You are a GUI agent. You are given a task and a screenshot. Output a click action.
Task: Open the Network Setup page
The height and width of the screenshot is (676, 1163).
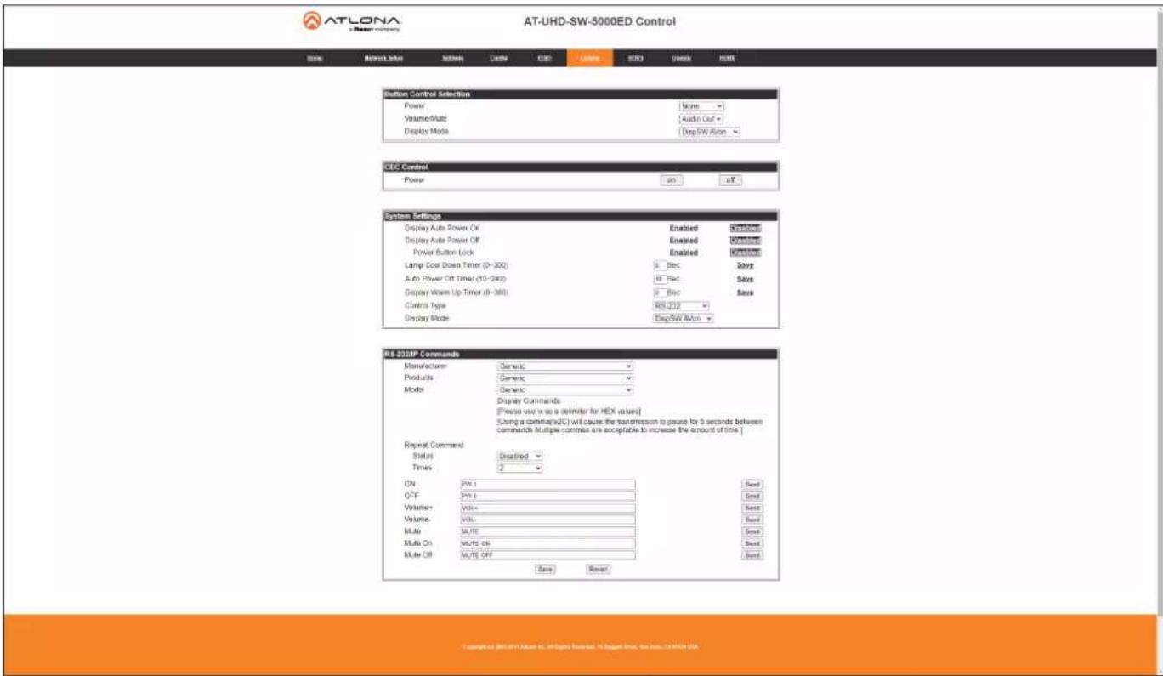[383, 58]
